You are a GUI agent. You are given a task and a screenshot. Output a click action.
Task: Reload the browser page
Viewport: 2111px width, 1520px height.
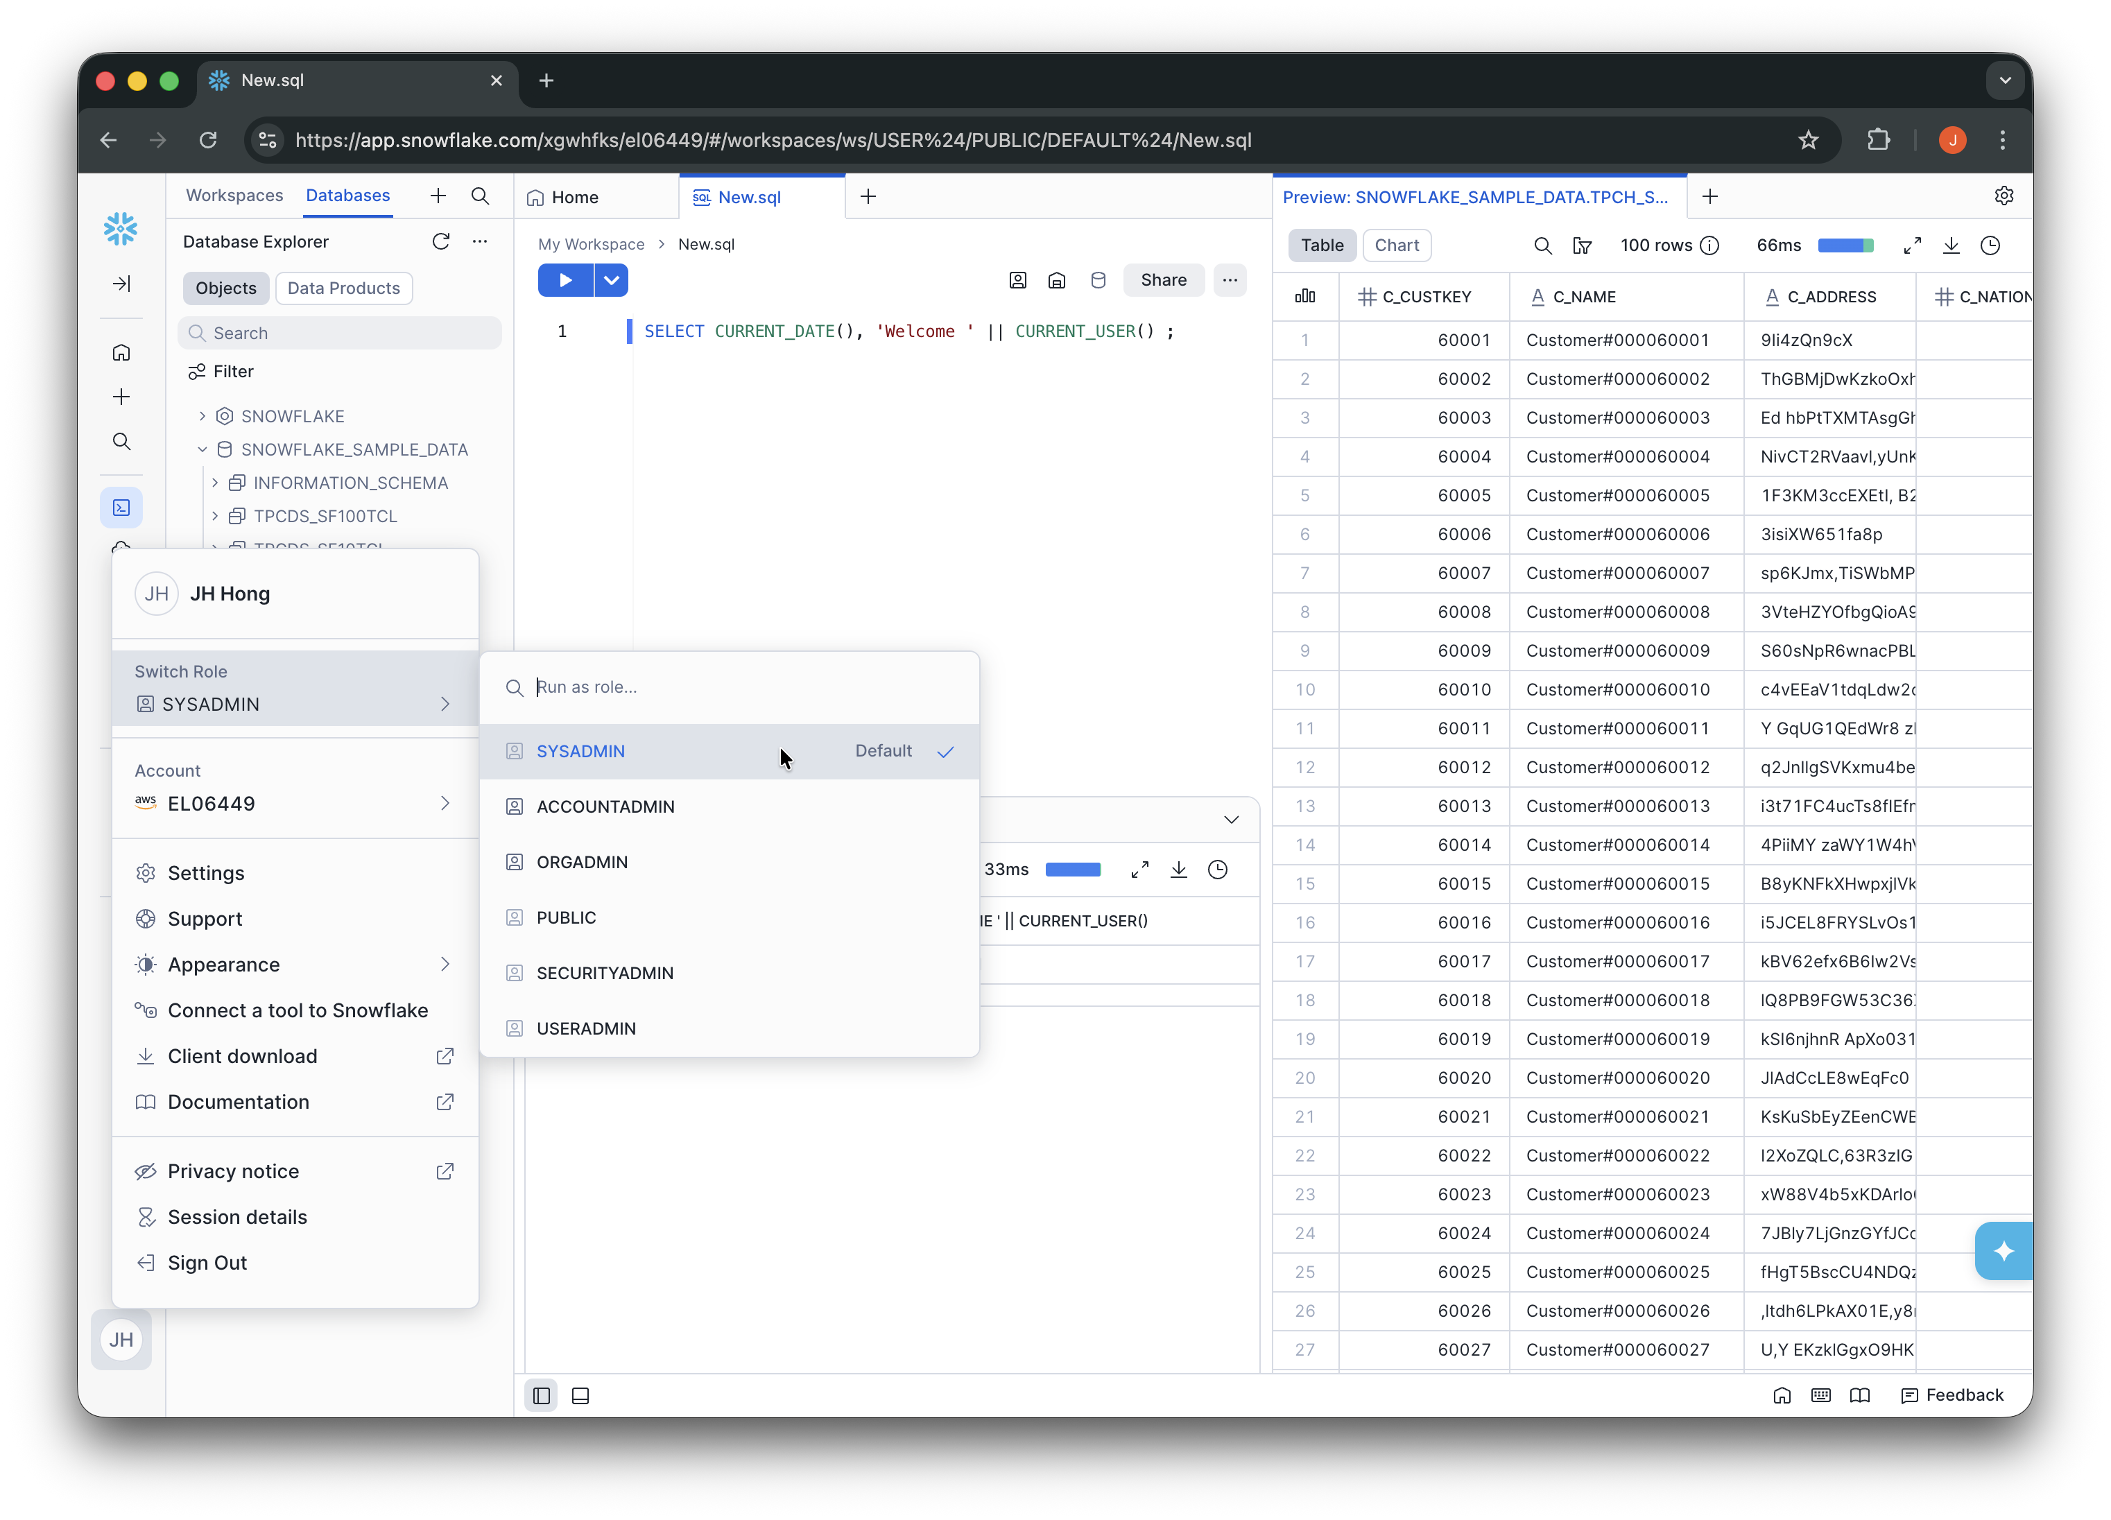pyautogui.click(x=209, y=139)
